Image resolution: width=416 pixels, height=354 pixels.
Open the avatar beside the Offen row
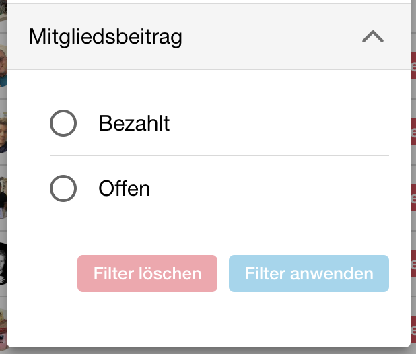[3, 199]
